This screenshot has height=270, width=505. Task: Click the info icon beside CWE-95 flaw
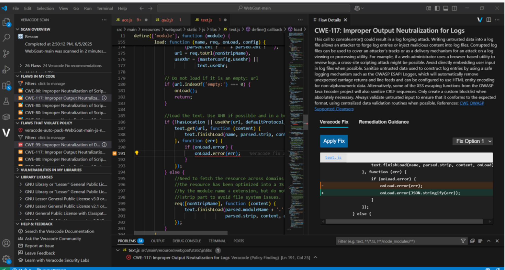(x=104, y=145)
